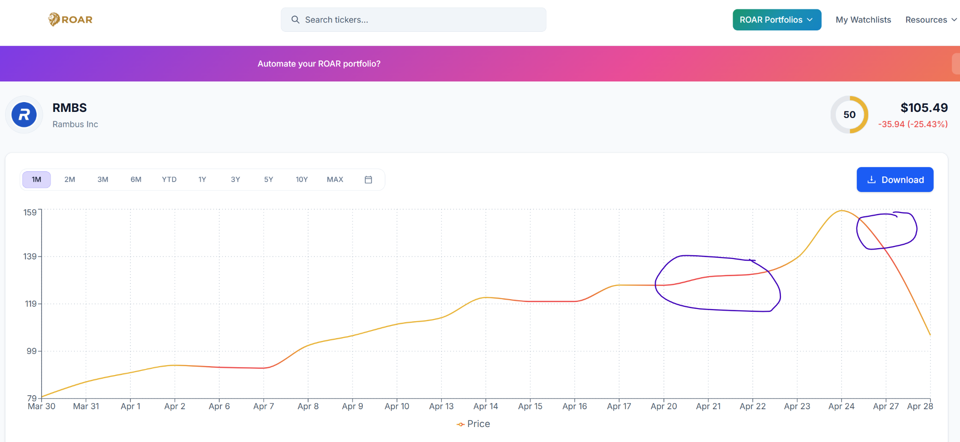Switch chart to 3M range
The width and height of the screenshot is (960, 442).
point(103,180)
